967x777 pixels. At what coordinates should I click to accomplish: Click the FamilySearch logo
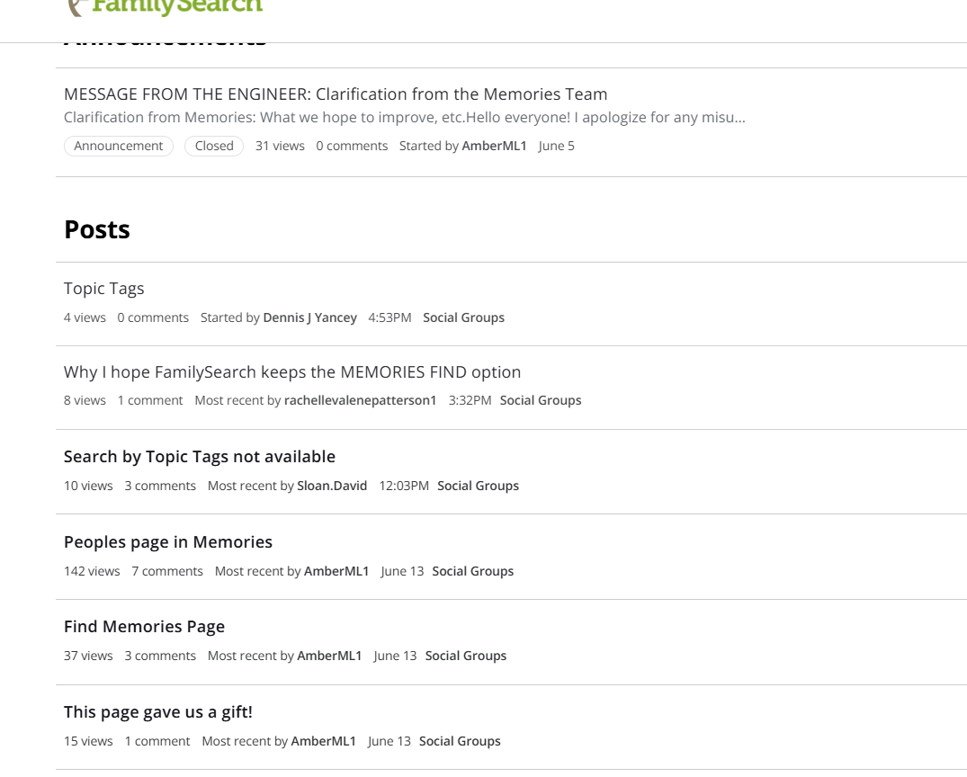[x=166, y=7]
